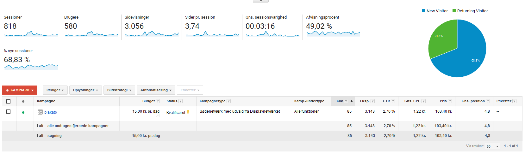Open the Automatisering menu
Viewport: 525px width, 154px height.
click(x=156, y=90)
